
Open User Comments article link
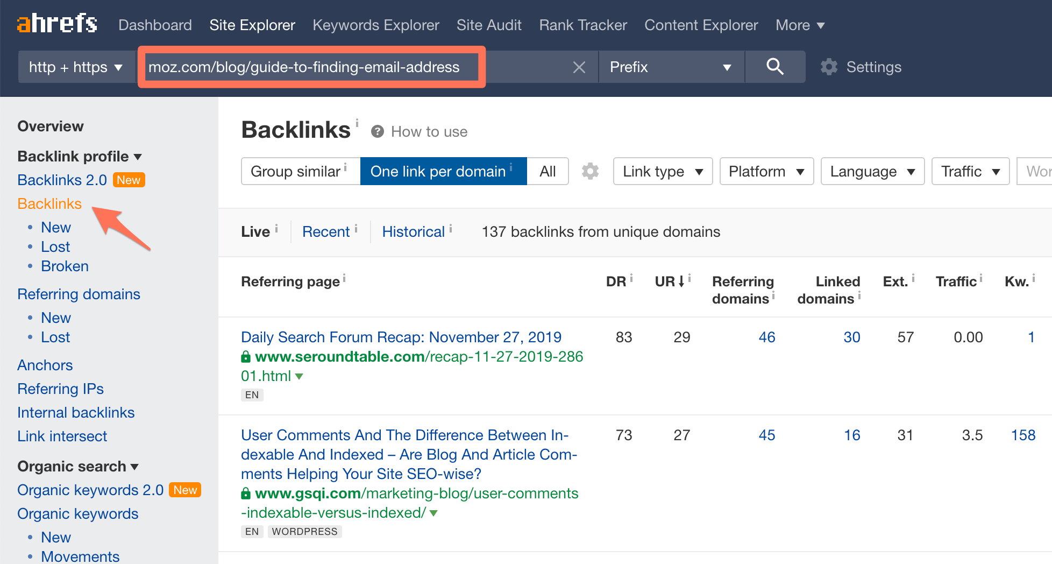(409, 454)
